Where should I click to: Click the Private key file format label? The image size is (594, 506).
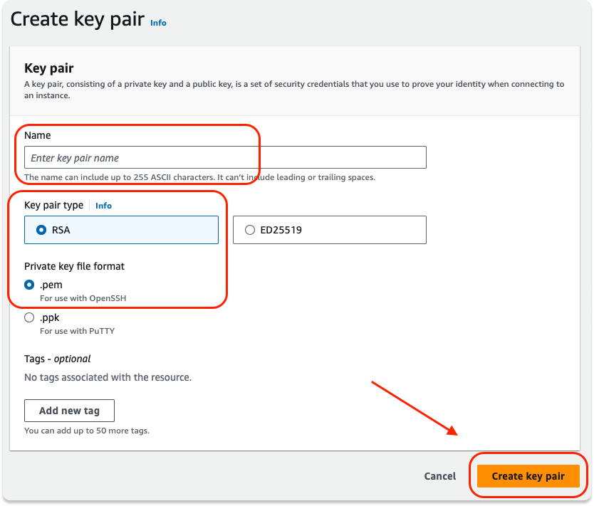74,266
